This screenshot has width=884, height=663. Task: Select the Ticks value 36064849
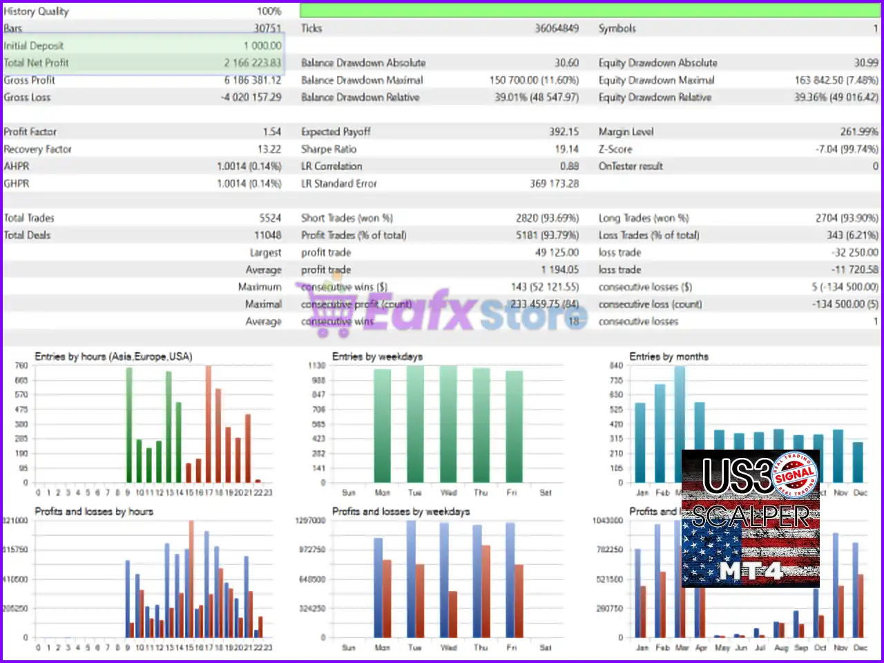pyautogui.click(x=557, y=28)
